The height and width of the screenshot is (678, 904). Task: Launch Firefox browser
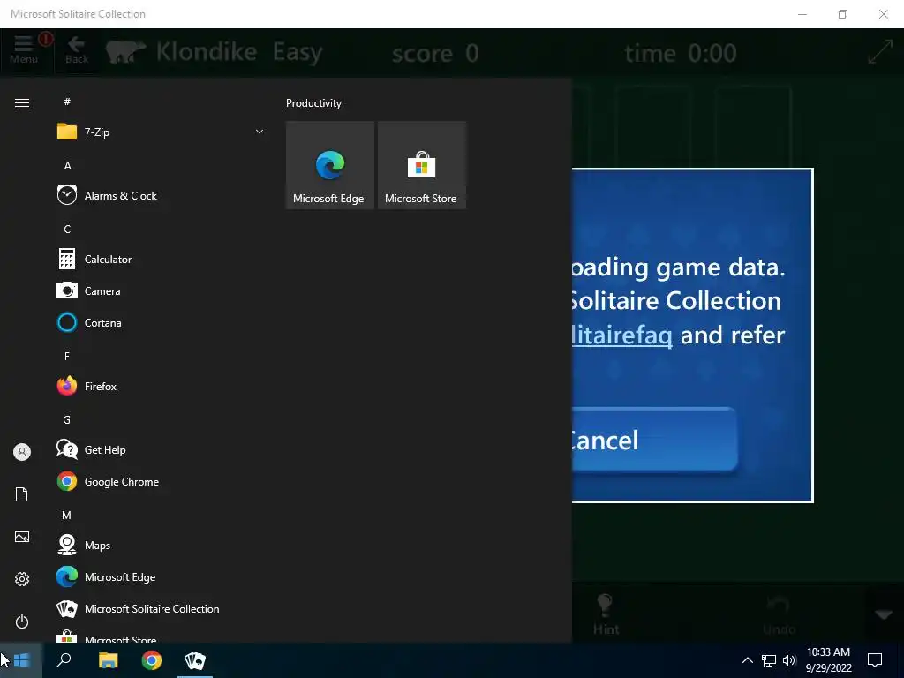pos(161,387)
